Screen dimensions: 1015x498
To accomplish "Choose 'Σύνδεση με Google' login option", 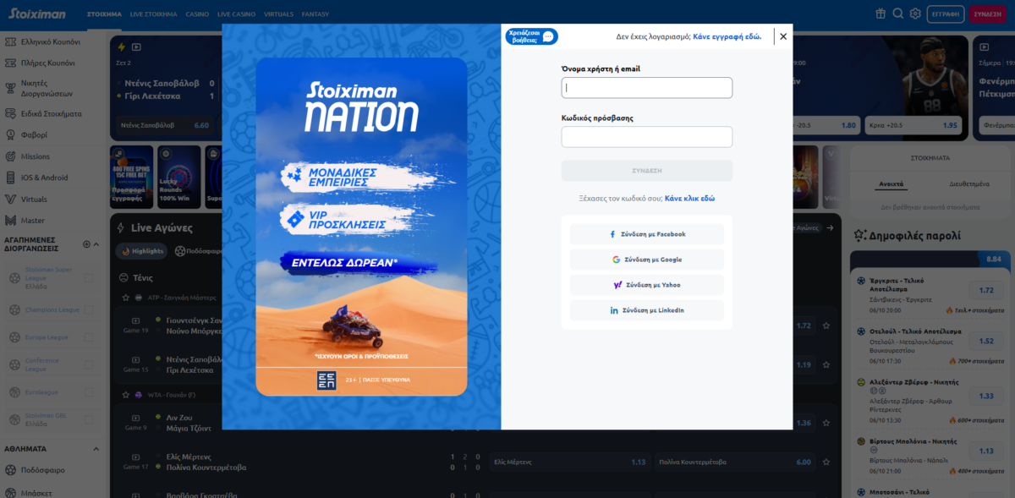I will tap(647, 260).
